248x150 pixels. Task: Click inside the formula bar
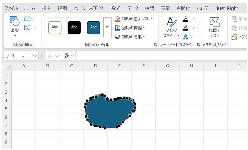[x=162, y=56]
